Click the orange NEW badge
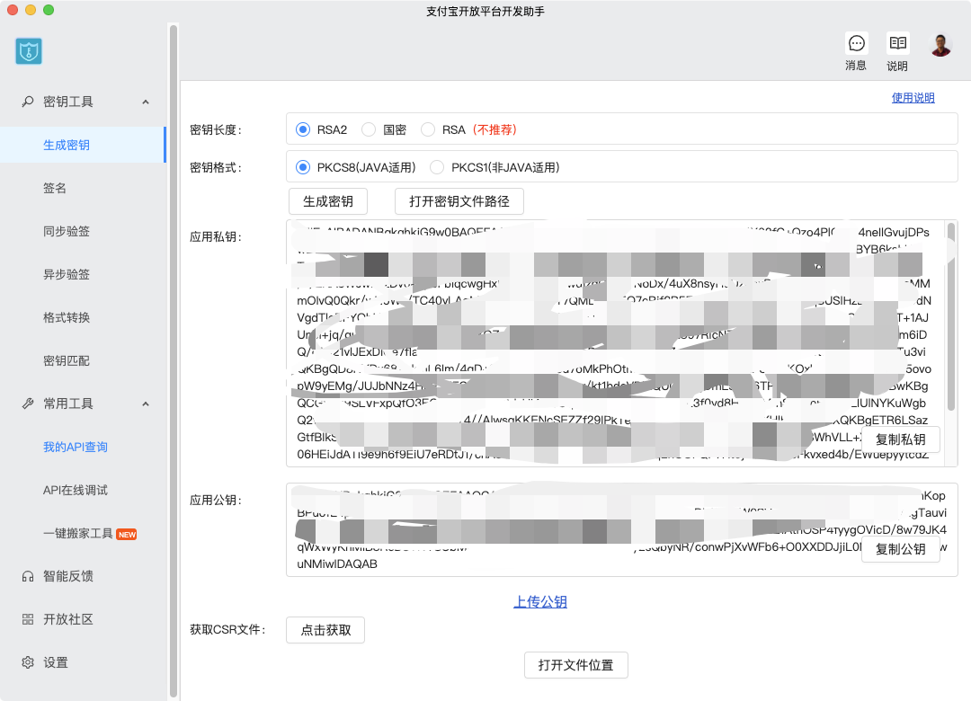The width and height of the screenshot is (971, 701). pyautogui.click(x=127, y=535)
